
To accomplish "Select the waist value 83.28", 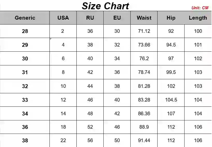I will coord(144,100).
